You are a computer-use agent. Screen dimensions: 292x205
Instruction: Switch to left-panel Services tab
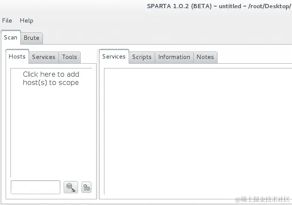click(x=44, y=57)
